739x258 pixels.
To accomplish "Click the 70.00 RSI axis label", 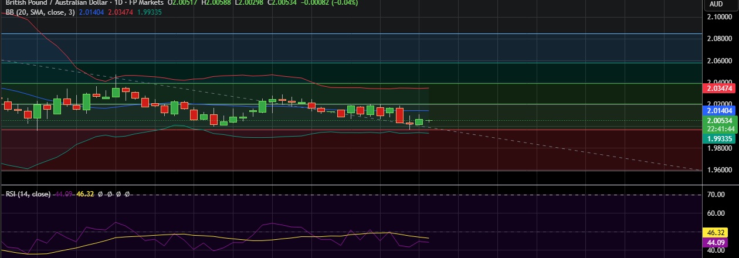I will click(x=717, y=195).
